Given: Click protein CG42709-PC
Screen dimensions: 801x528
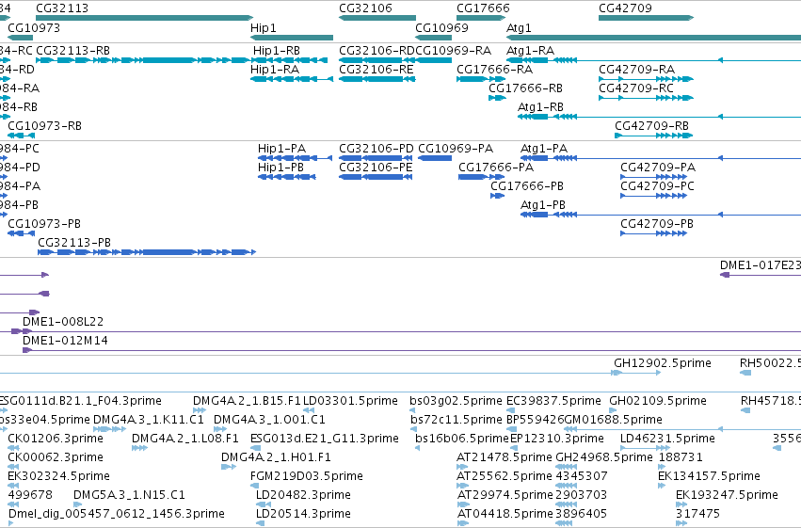Looking at the screenshot, I should (x=654, y=196).
